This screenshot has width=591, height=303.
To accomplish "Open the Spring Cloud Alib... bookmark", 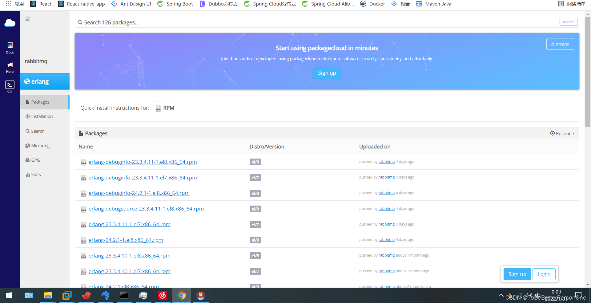I will 328,4.
